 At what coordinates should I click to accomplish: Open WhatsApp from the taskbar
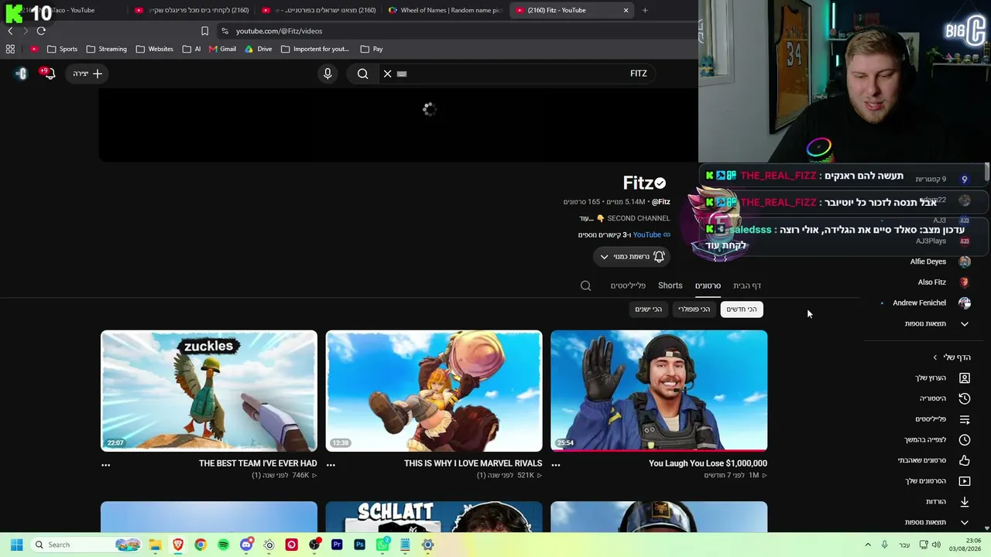(x=382, y=545)
